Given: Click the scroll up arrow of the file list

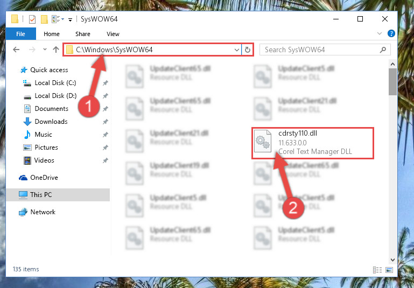Looking at the screenshot, I should pos(392,64).
